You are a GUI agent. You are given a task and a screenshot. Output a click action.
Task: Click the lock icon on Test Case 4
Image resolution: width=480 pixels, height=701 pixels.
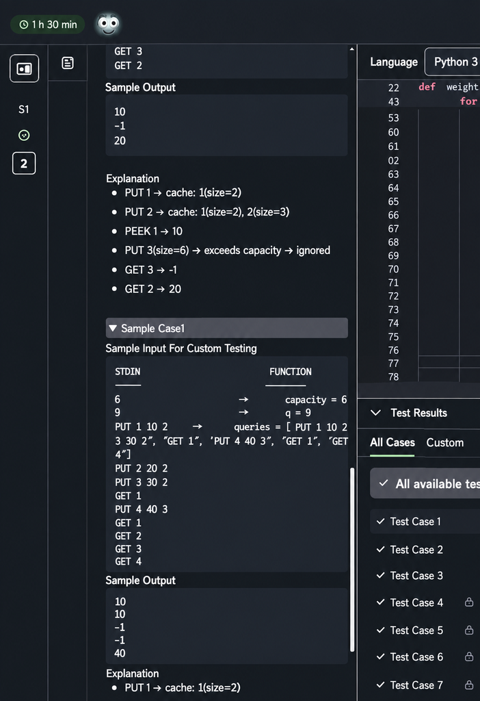click(x=469, y=602)
